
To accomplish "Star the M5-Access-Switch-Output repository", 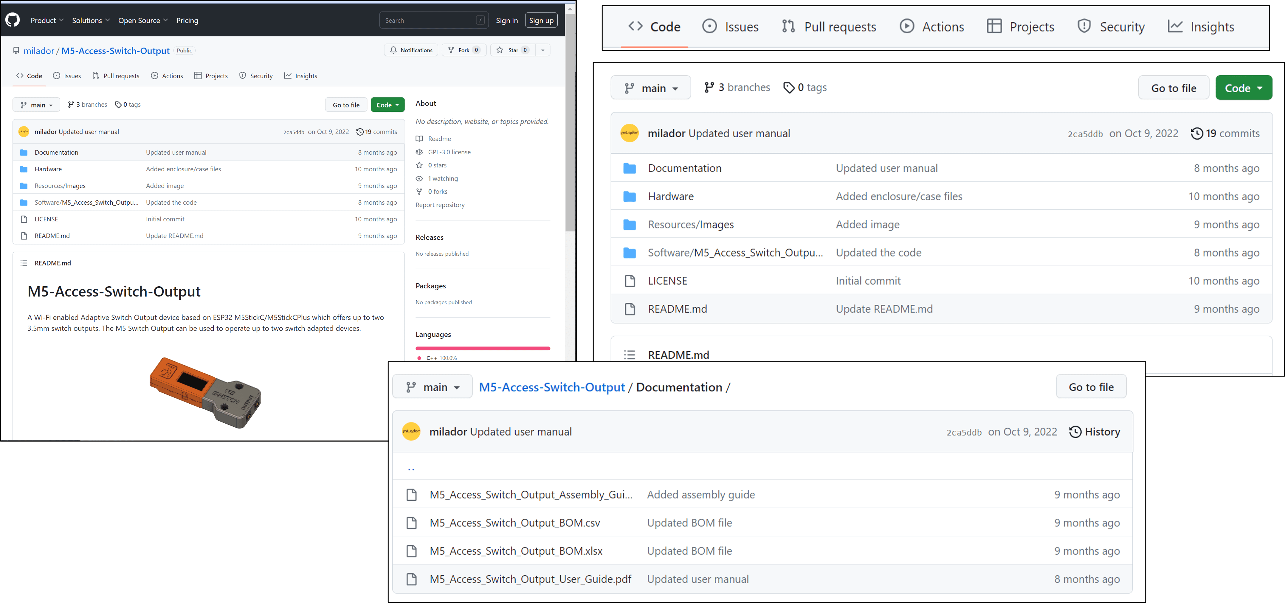I will pos(513,50).
